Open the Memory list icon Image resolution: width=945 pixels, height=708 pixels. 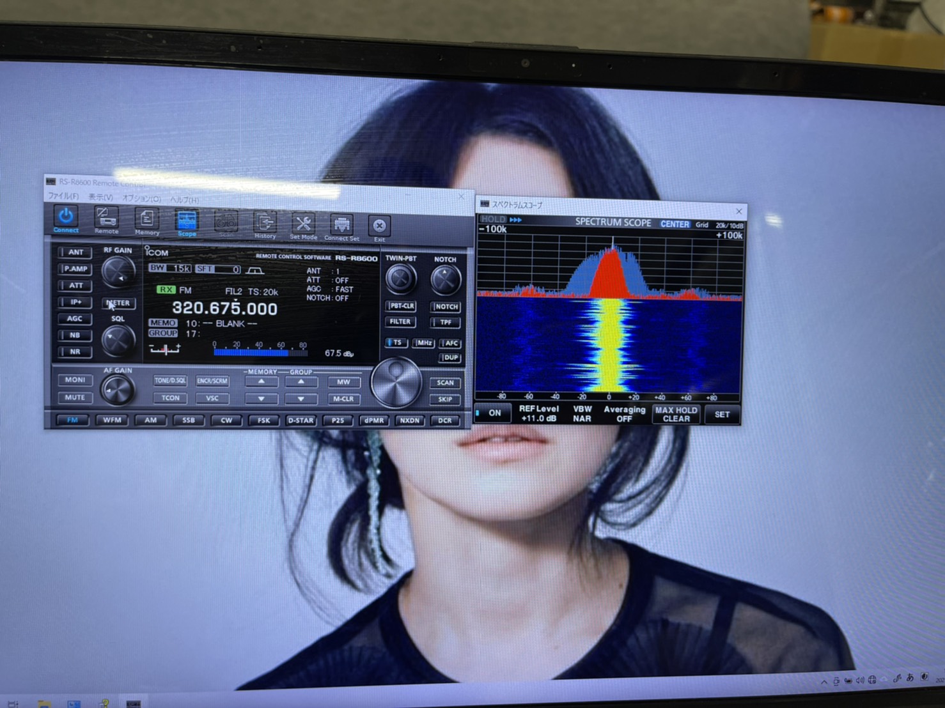(146, 222)
